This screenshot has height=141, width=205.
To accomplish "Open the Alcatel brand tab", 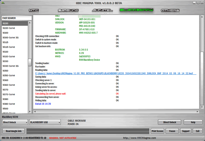I will 102,10.
